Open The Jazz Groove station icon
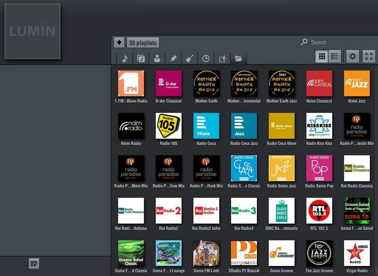The height and width of the screenshot is (276, 378). 319,253
